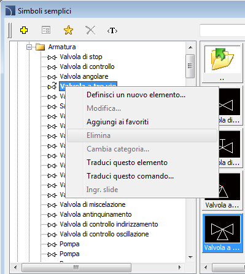Select the selected Valvola a three-way thumbnail

[x=222, y=233]
